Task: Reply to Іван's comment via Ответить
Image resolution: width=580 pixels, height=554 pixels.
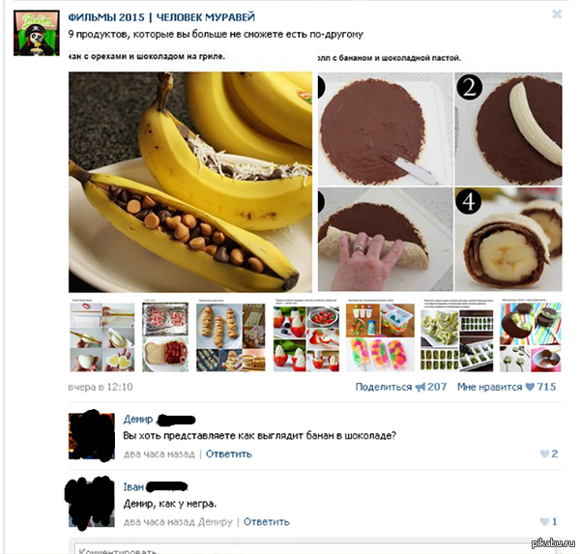Action: coord(267,522)
